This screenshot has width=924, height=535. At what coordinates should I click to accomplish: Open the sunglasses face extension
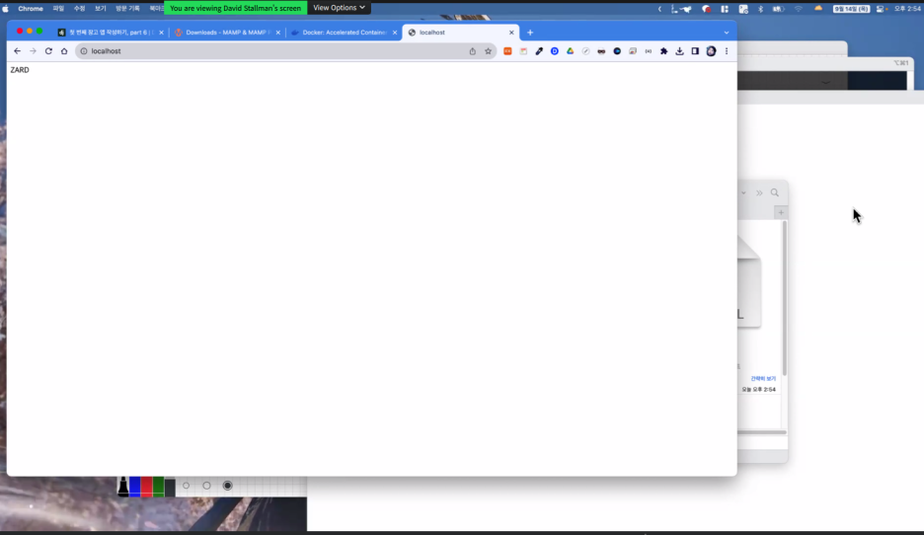[601, 51]
